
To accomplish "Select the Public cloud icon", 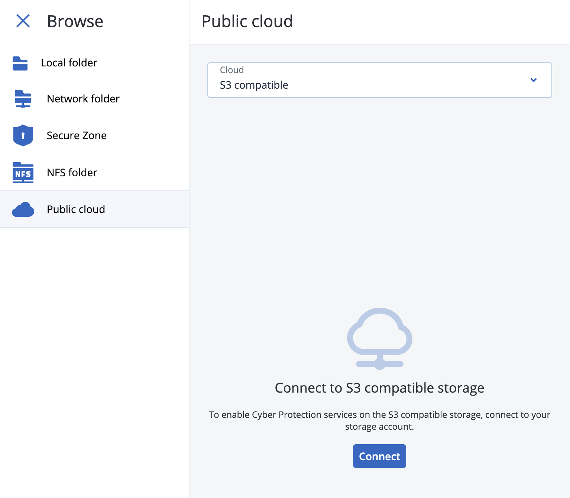I will point(23,209).
